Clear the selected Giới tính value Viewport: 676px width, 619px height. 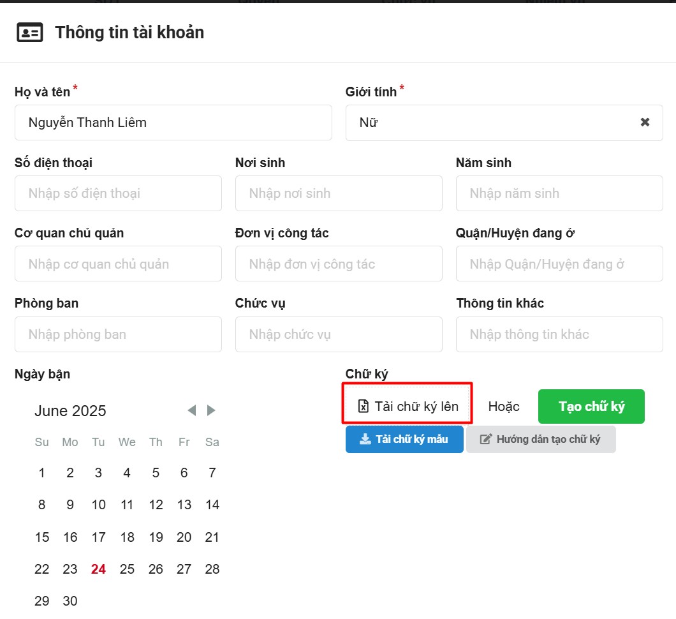coord(645,123)
